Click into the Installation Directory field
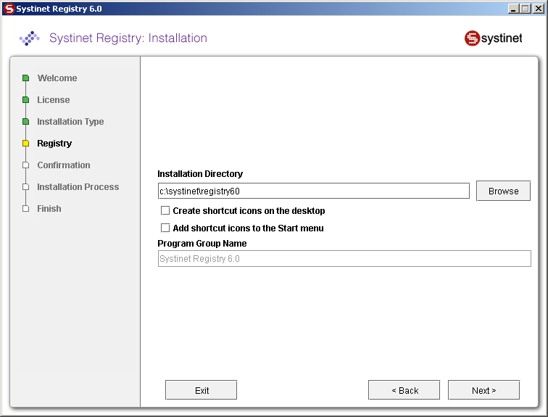 coord(313,191)
